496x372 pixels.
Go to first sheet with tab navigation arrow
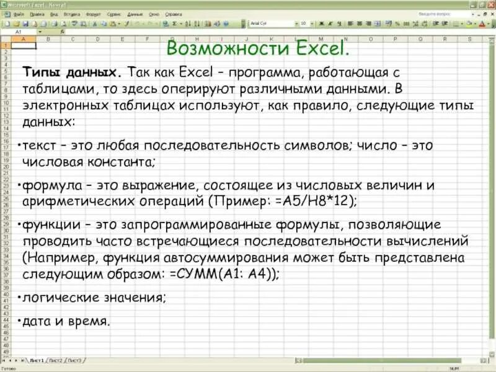(4, 360)
